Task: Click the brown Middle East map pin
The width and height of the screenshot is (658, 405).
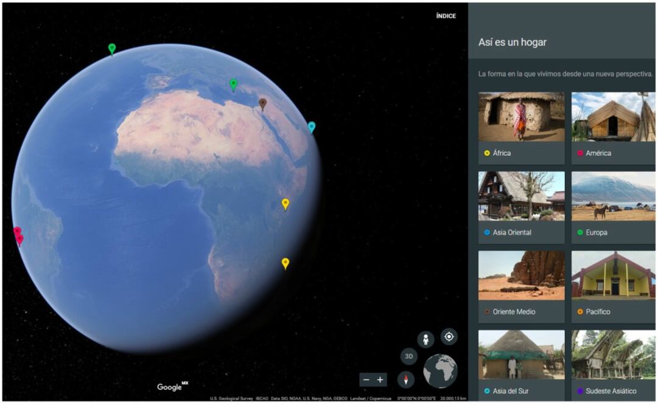Action: 262,103
